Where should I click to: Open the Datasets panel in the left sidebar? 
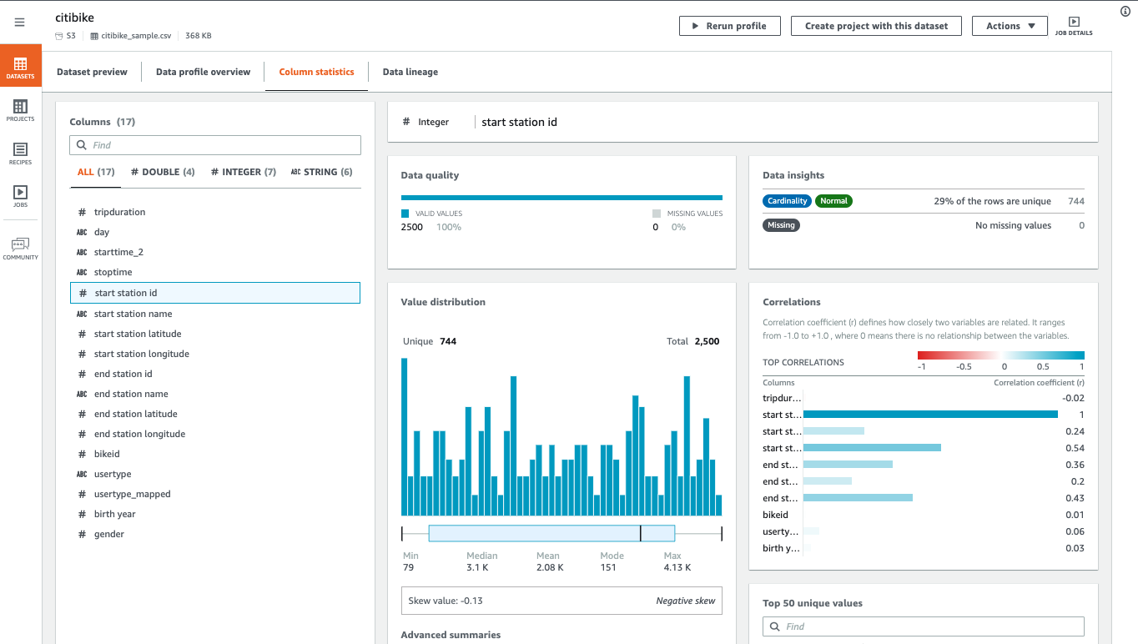click(x=20, y=66)
